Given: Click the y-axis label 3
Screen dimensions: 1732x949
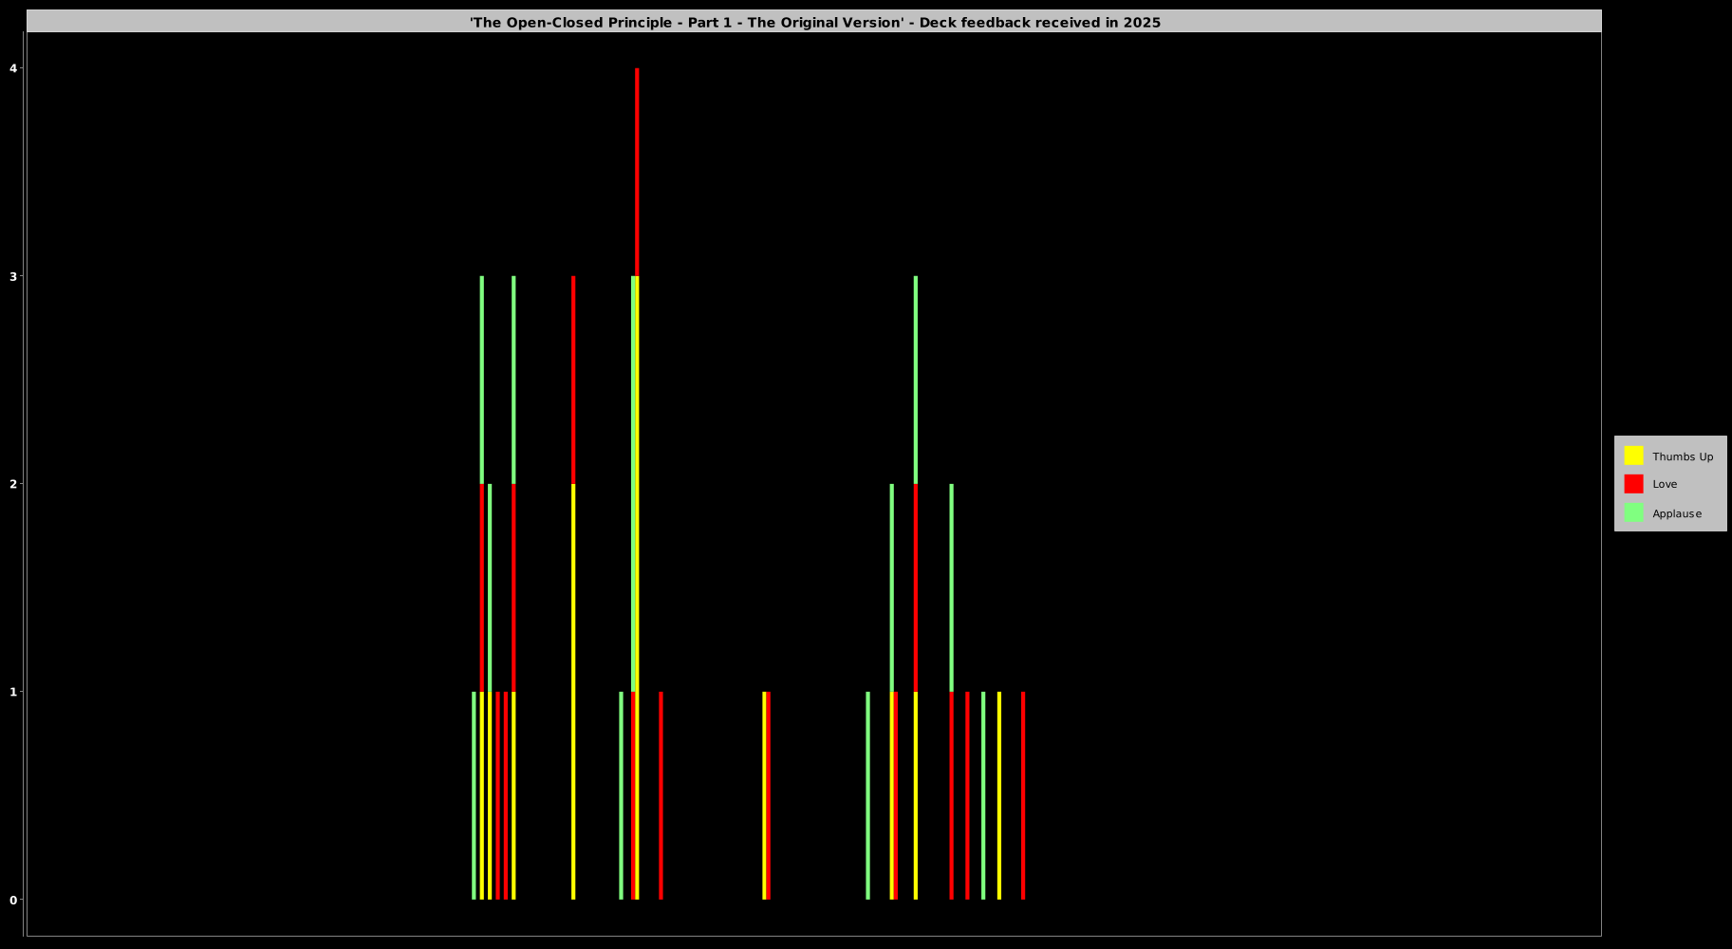Looking at the screenshot, I should (x=13, y=276).
